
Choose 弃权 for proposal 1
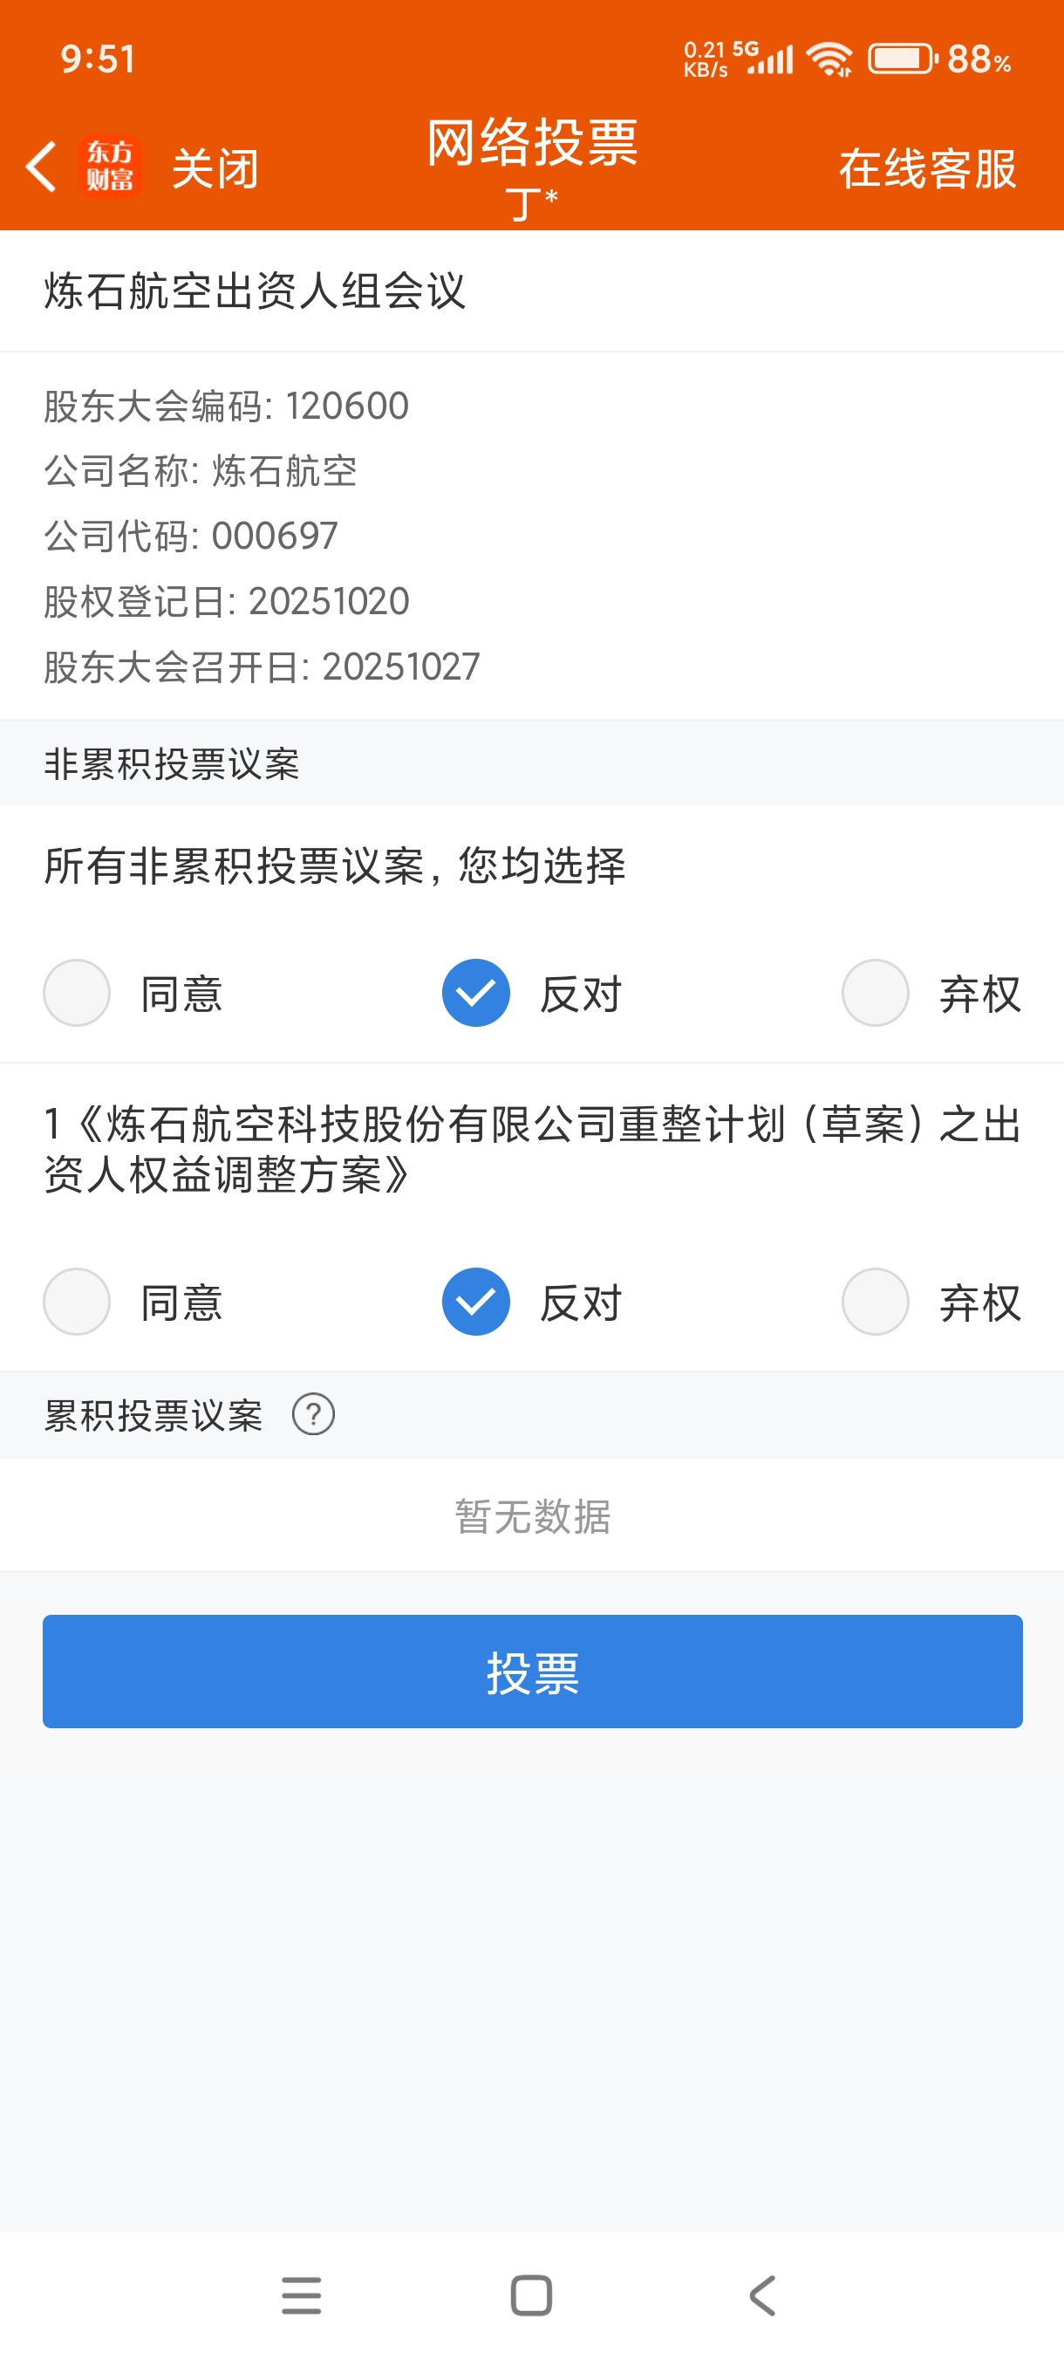(875, 1302)
